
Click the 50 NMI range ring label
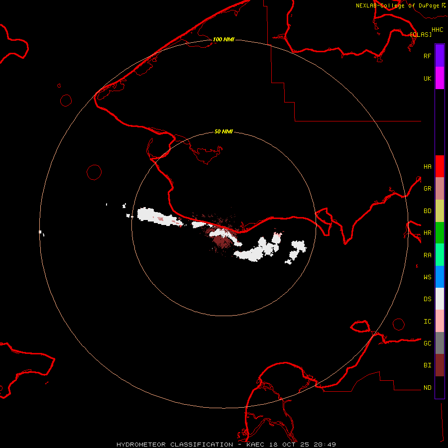click(x=224, y=131)
